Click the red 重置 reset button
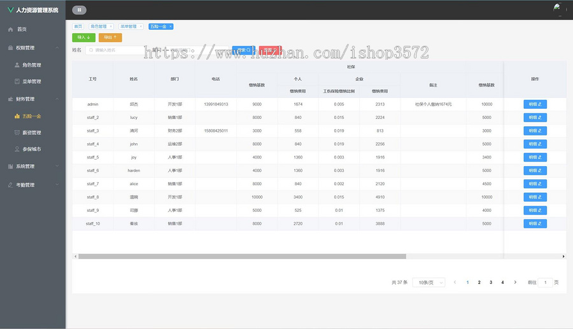573x329 pixels. pos(271,50)
